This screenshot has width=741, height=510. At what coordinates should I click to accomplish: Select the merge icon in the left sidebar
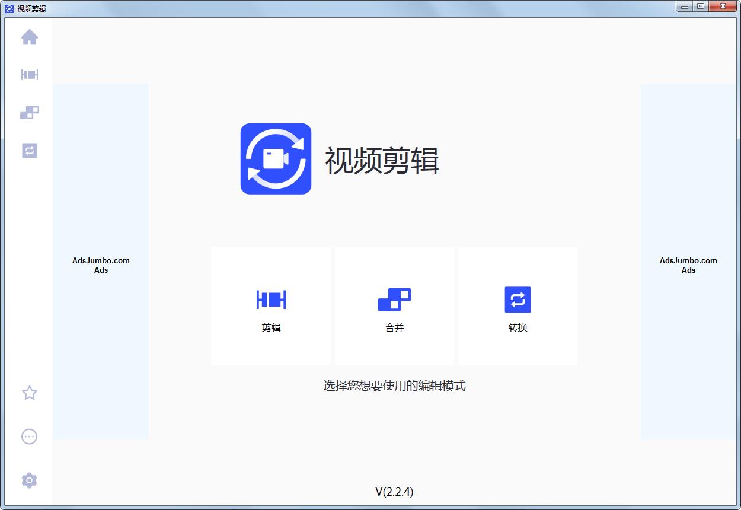(29, 113)
